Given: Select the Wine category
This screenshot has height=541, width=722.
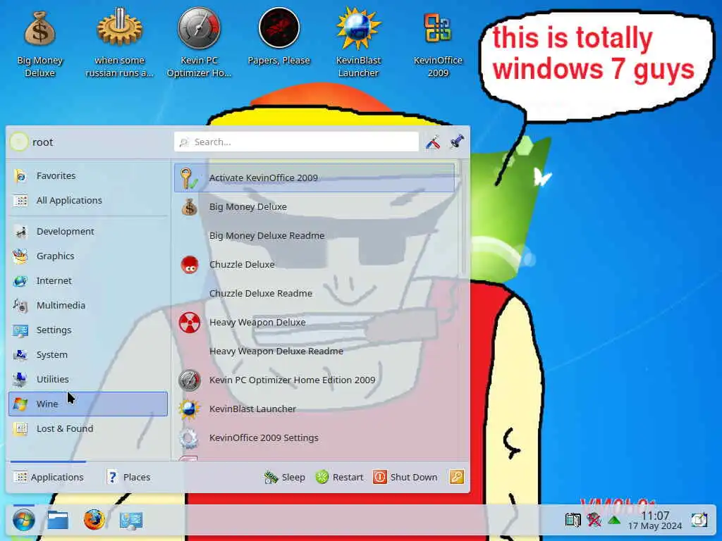Looking at the screenshot, I should (87, 404).
